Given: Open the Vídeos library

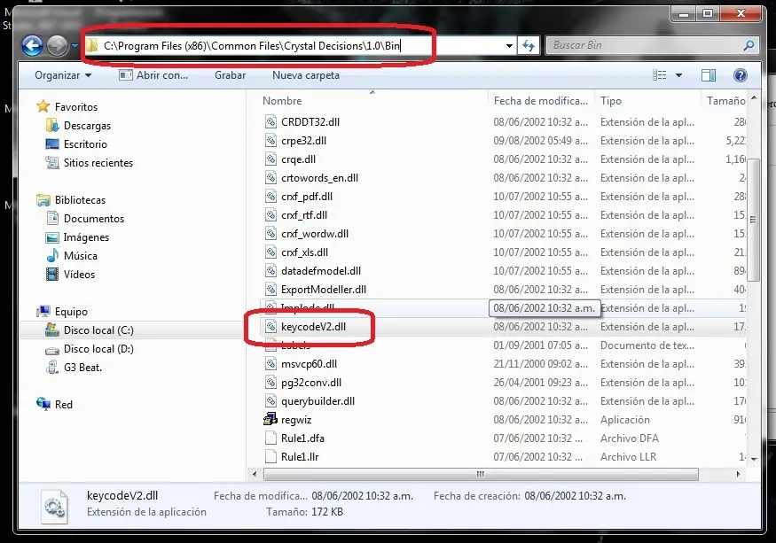Looking at the screenshot, I should (79, 275).
